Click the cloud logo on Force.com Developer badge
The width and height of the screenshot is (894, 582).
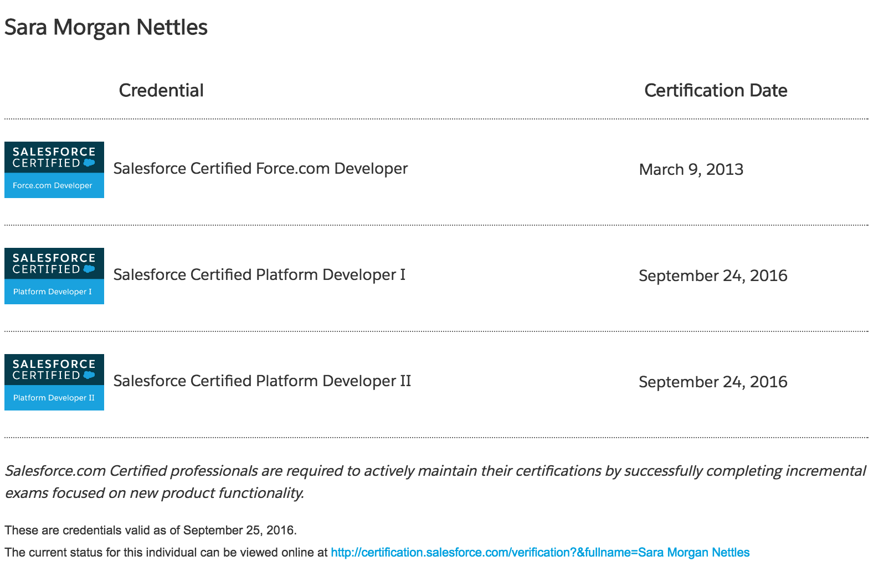click(x=89, y=163)
